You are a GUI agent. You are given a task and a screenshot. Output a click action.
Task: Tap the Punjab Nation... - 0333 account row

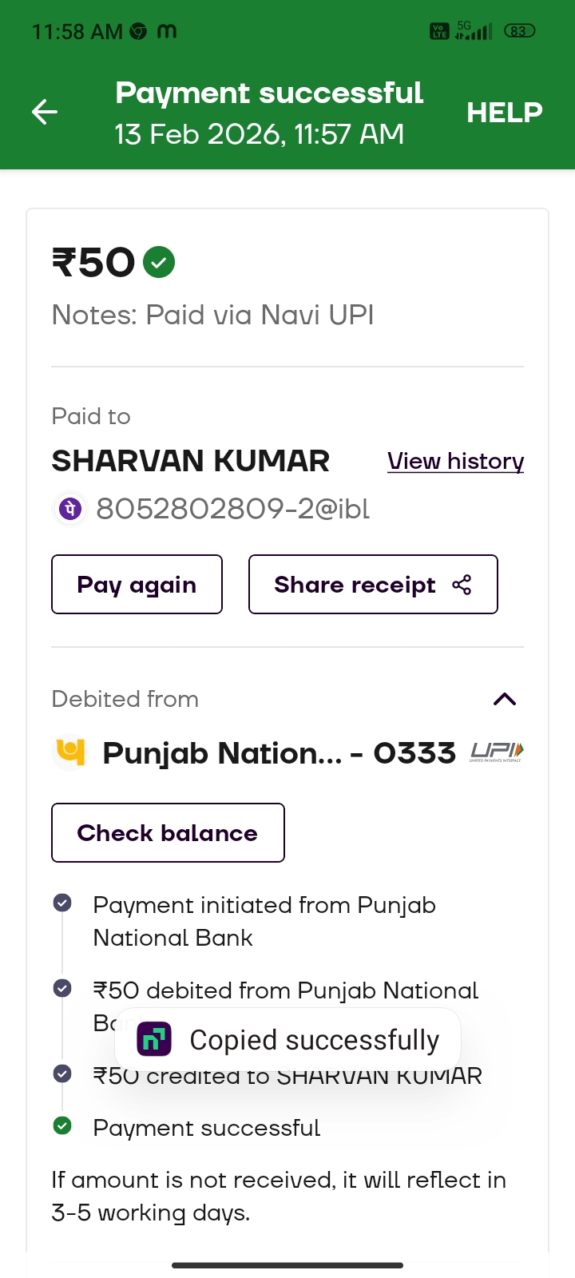(x=279, y=753)
